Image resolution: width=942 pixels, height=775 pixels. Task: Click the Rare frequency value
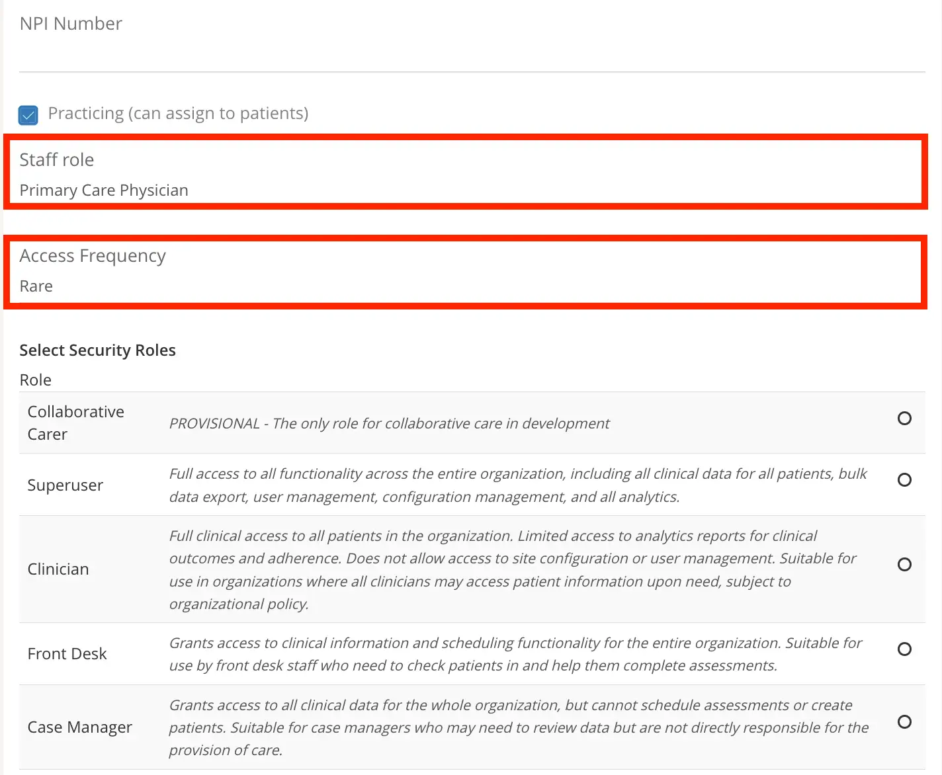point(36,286)
